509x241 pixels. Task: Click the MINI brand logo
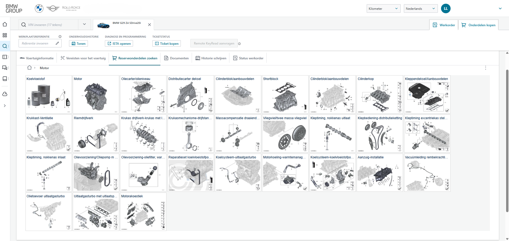[53, 8]
